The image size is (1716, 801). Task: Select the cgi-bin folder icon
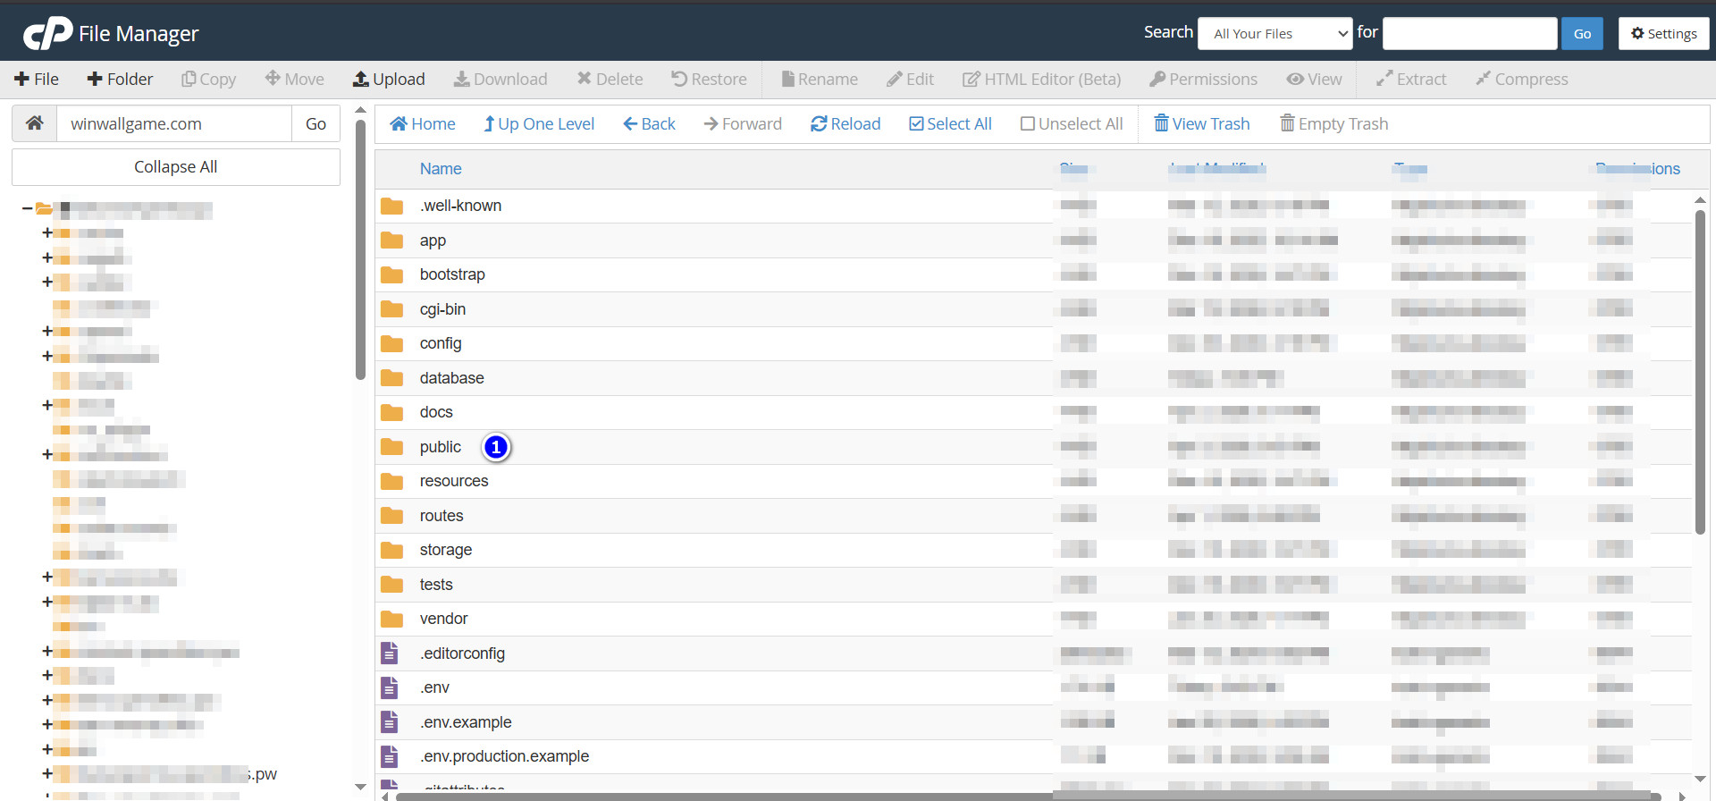(x=391, y=309)
